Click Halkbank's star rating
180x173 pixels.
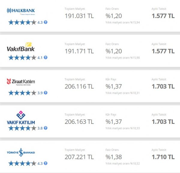[22, 22]
